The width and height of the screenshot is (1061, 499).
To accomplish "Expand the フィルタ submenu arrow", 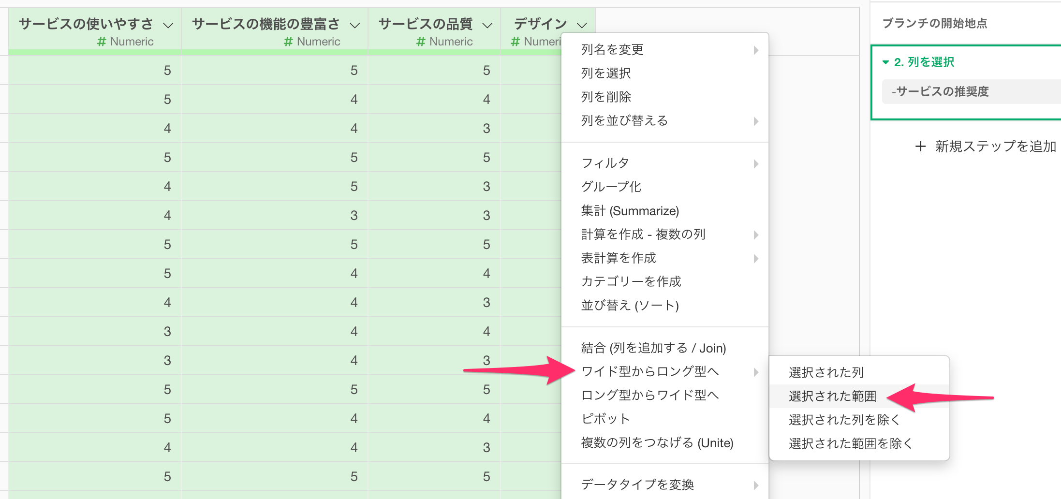I will [x=756, y=163].
